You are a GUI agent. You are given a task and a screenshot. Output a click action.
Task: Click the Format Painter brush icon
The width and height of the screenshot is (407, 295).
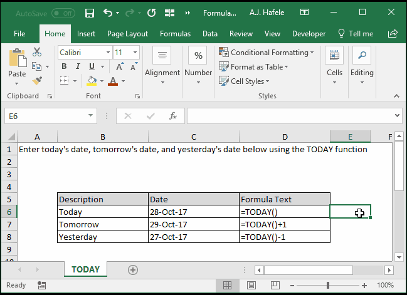pyautogui.click(x=37, y=81)
